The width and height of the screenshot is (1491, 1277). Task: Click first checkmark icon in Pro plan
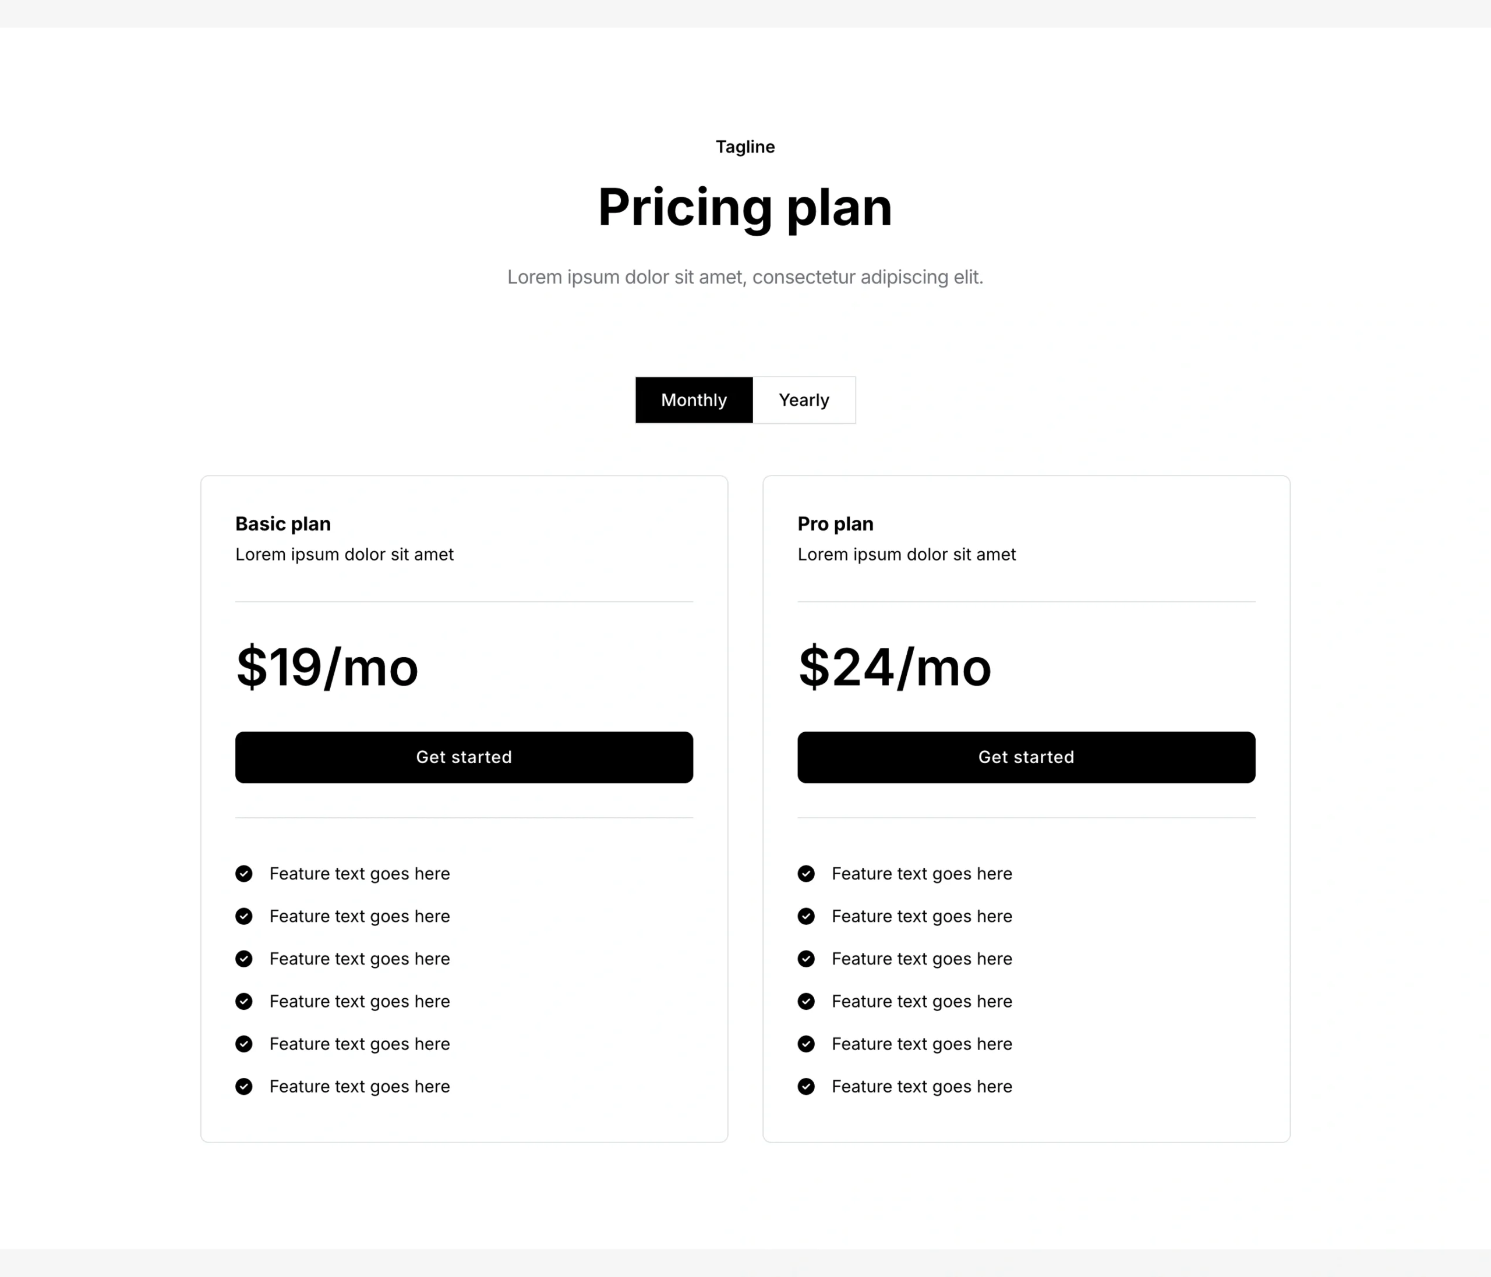tap(806, 874)
